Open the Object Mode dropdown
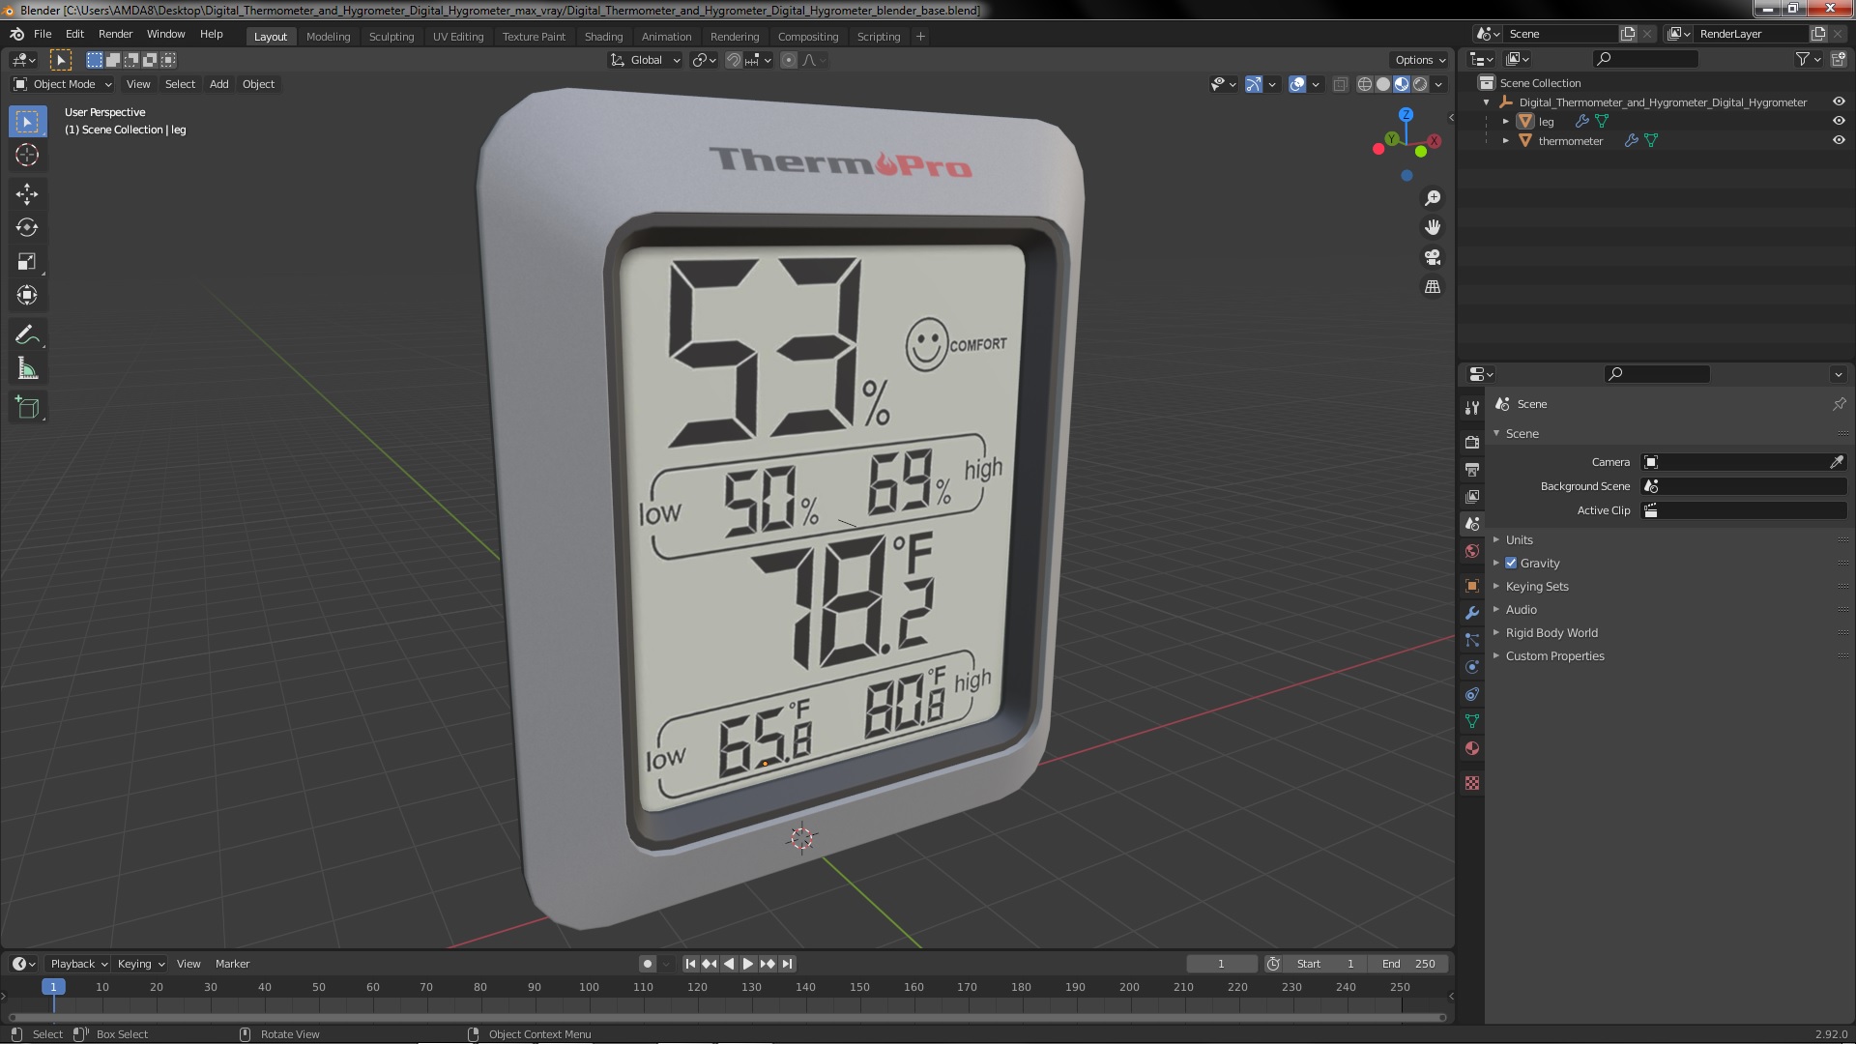The width and height of the screenshot is (1856, 1044). (64, 84)
